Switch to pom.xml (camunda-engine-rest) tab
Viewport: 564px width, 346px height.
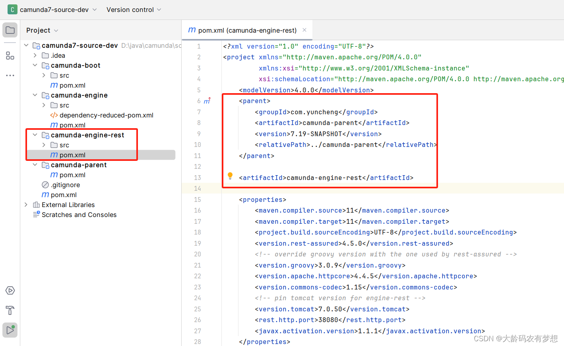[247, 30]
